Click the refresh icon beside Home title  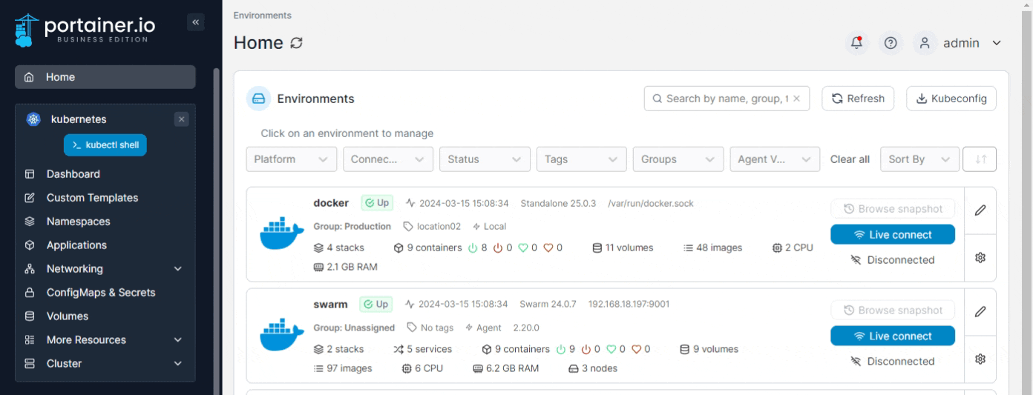pos(296,44)
